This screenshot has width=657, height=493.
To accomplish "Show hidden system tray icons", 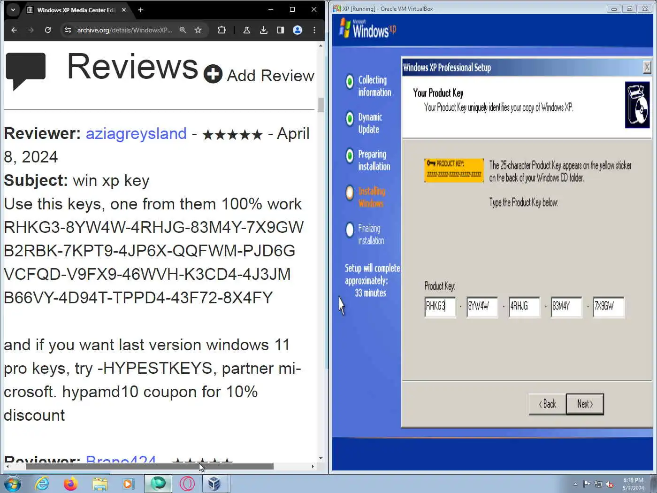I will coord(575,484).
